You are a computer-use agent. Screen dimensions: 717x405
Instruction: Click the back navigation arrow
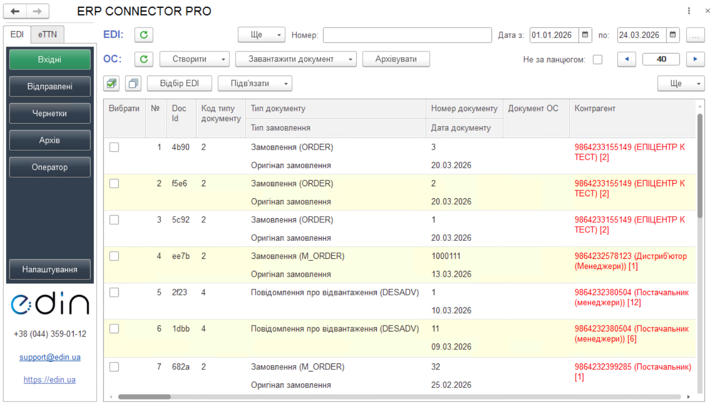pyautogui.click(x=15, y=11)
